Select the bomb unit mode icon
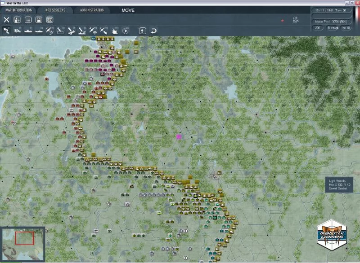This screenshot has width=360, height=263. pyautogui.click(x=60, y=31)
